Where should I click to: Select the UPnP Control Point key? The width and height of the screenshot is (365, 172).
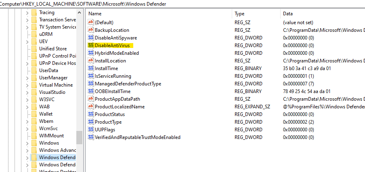click(x=57, y=56)
